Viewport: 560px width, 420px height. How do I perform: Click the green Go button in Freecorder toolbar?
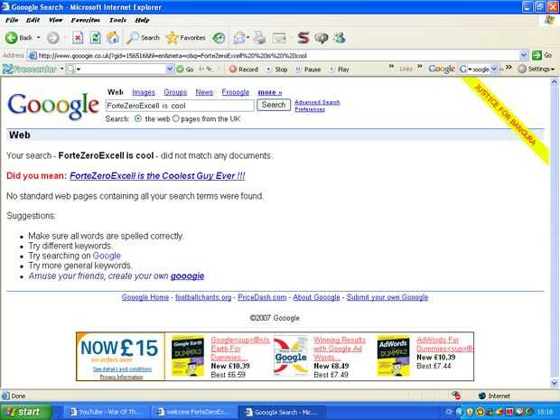pyautogui.click(x=185, y=70)
